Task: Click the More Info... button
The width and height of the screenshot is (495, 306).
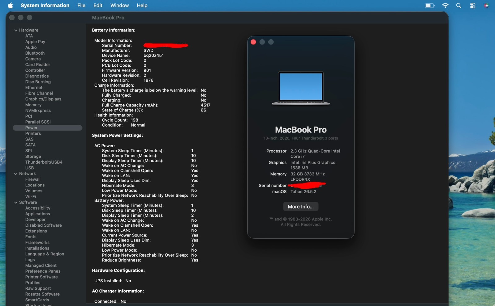Action: click(301, 207)
